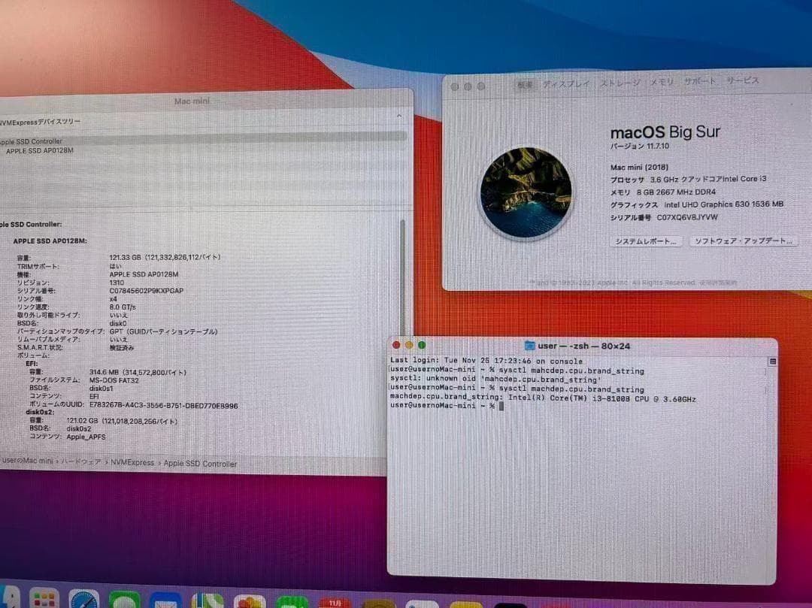The height and width of the screenshot is (608, 812).
Task: Click the システムレポート button
Action: point(646,241)
